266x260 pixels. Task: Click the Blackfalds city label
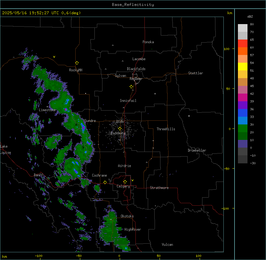(136, 69)
